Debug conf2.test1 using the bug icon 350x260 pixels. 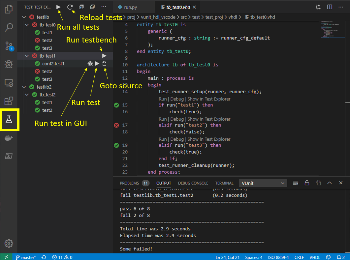(90, 63)
